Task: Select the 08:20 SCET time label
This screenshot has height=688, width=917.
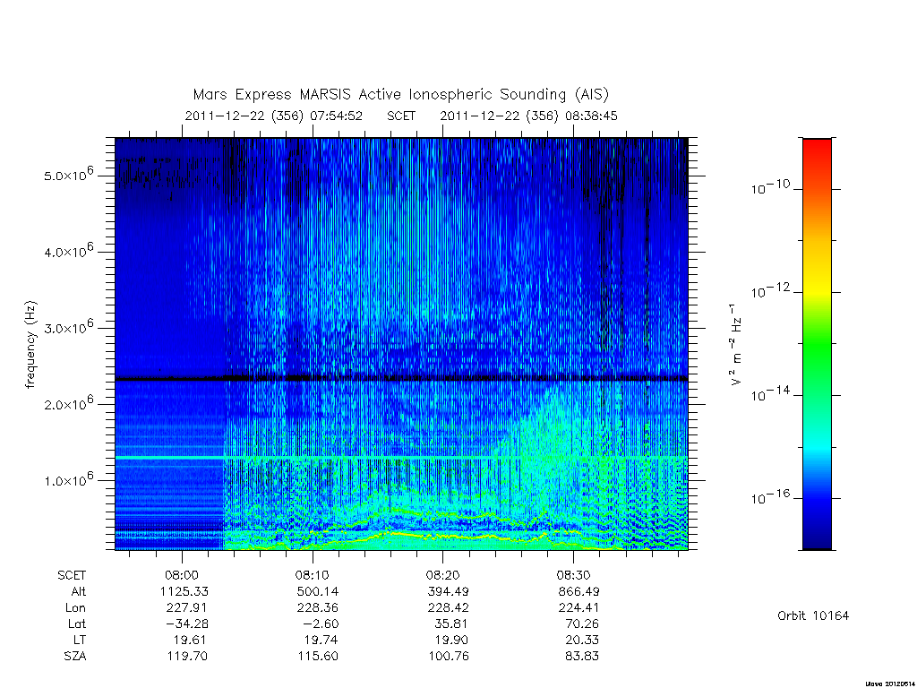Action: pos(442,575)
